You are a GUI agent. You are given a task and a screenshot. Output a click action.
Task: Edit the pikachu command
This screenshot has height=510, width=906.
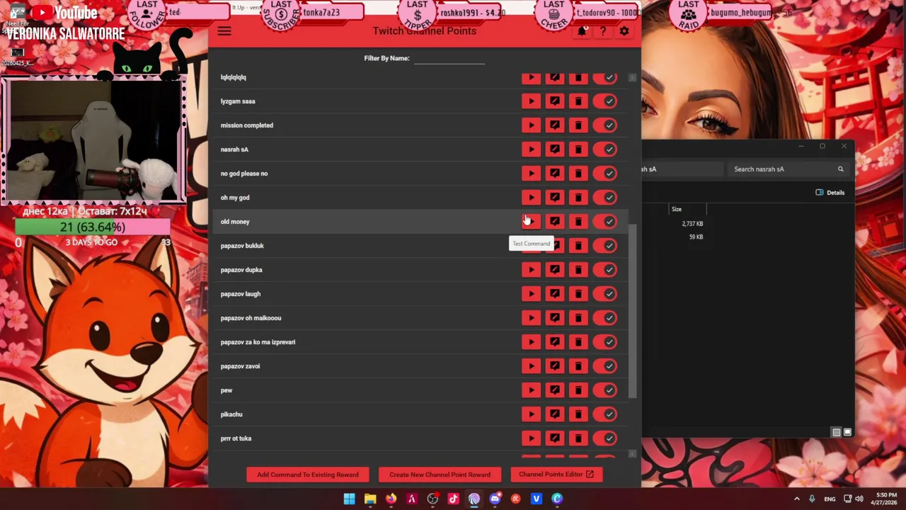[555, 414]
